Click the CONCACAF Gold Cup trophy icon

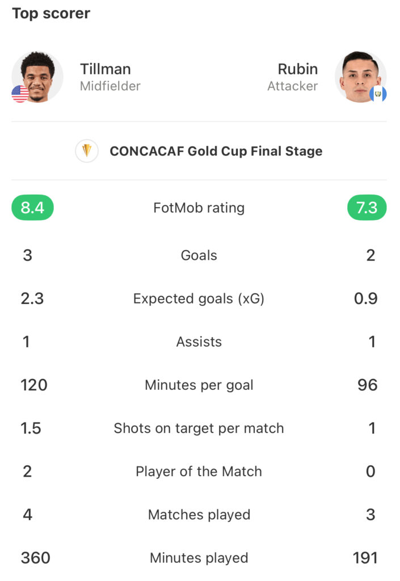[87, 151]
